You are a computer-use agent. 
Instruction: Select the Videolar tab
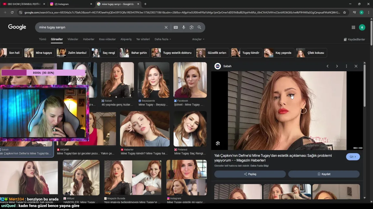tap(73, 39)
